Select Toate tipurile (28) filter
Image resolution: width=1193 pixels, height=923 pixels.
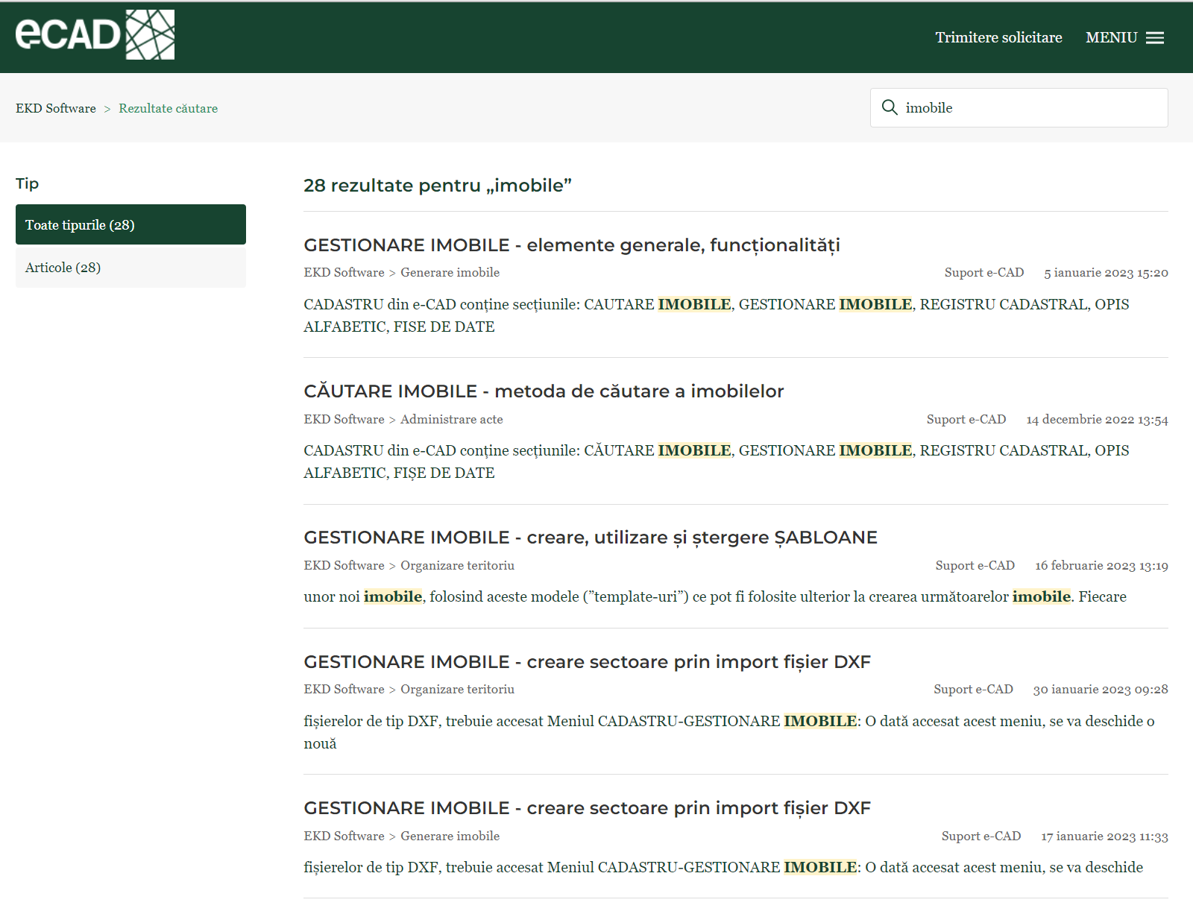(x=130, y=224)
